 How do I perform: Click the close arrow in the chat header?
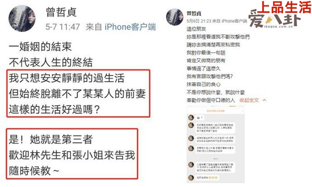point(242,111)
